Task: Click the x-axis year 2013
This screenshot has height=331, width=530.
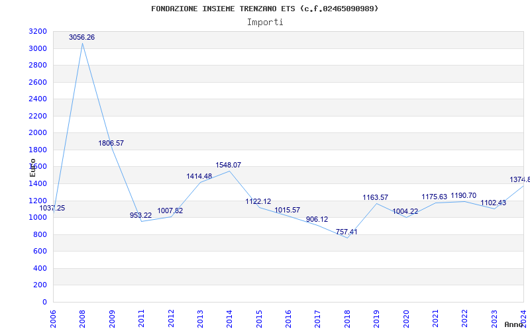Action: coord(201,318)
